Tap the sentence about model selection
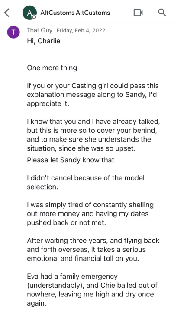Image resolution: width=174 pixels, height=312 pixels. (x=86, y=182)
